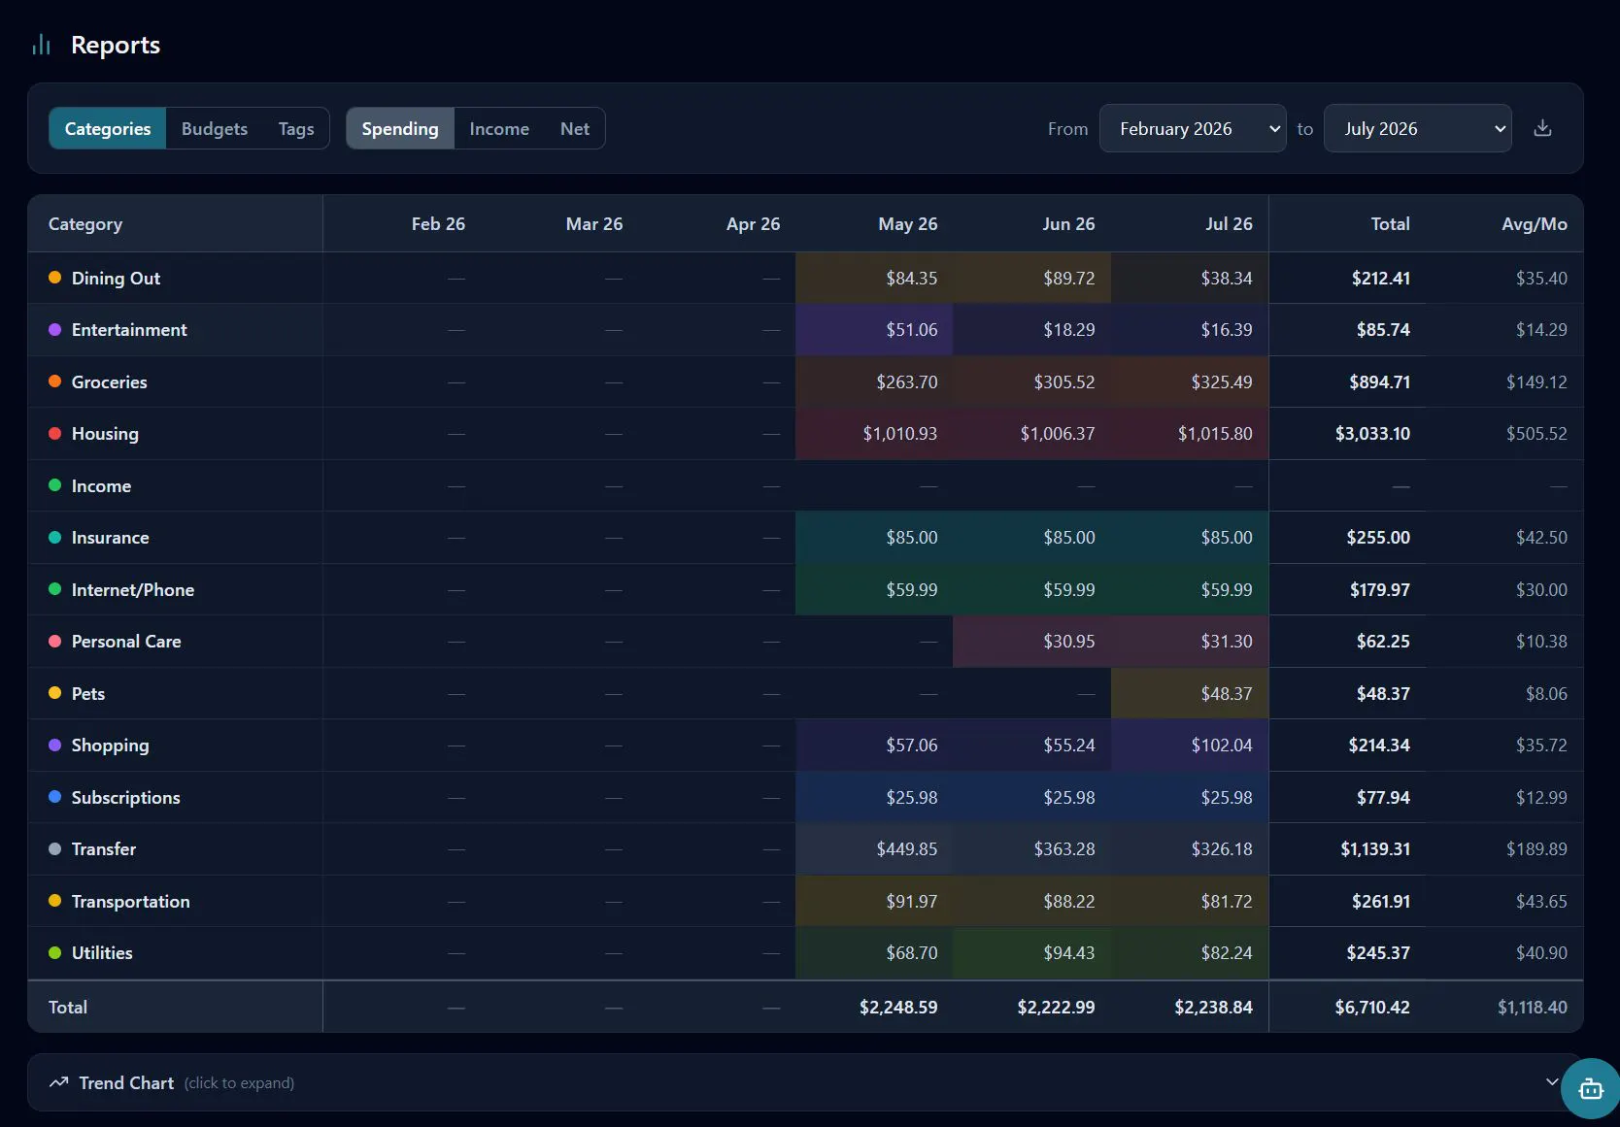Click the Entertainment purple color dot
The height and width of the screenshot is (1127, 1620).
55,329
